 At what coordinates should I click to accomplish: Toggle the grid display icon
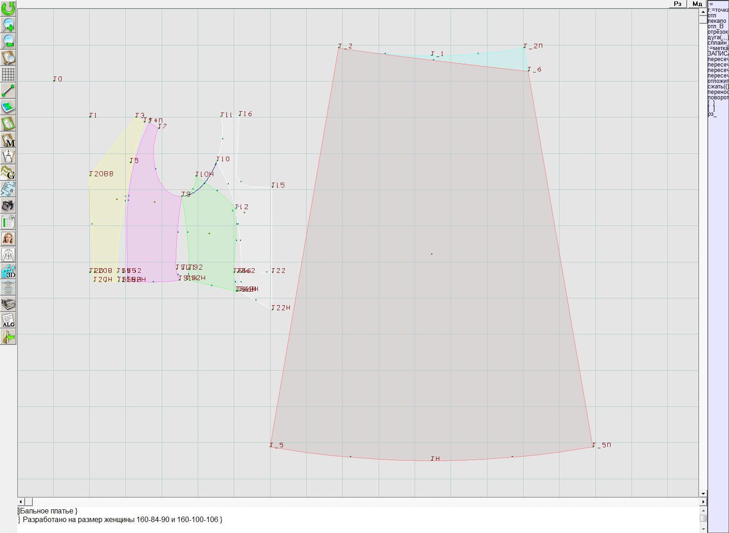click(x=8, y=74)
